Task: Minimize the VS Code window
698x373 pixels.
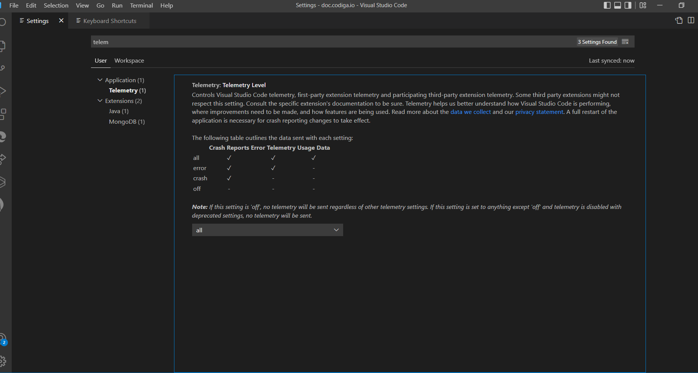Action: [660, 5]
